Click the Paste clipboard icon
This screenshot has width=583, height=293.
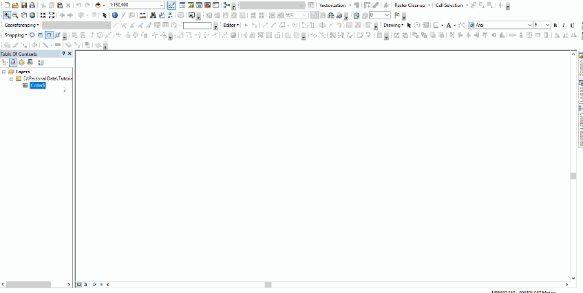pyautogui.click(x=59, y=6)
